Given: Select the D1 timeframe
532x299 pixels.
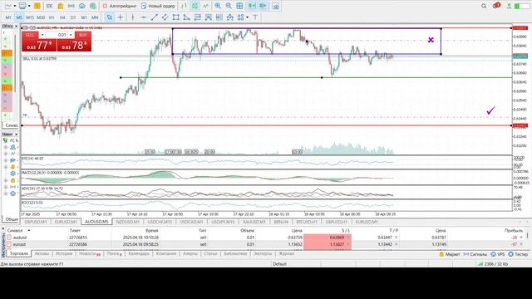Looking at the screenshot, I should pos(73,17).
